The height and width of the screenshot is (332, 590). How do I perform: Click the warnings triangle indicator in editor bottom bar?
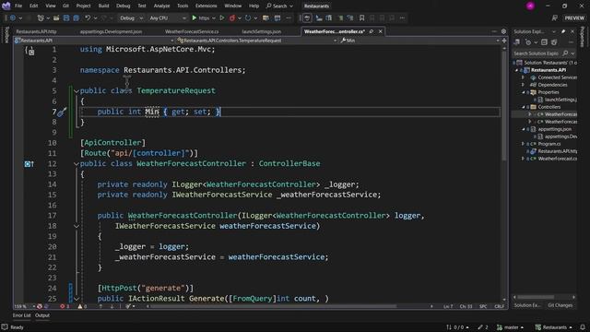[82, 306]
